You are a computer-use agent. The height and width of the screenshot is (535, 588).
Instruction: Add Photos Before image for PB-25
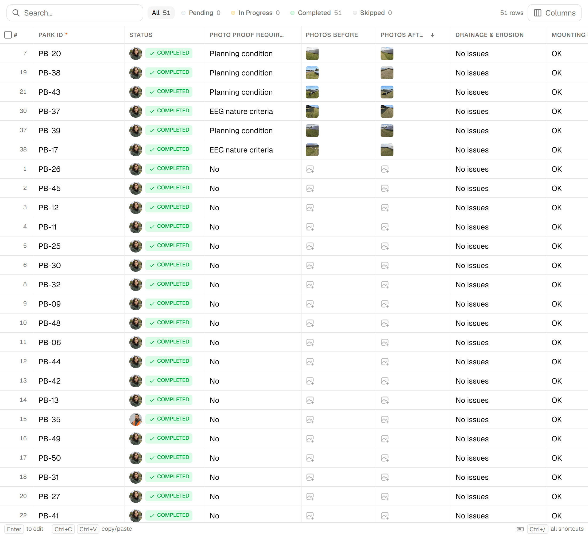click(310, 246)
